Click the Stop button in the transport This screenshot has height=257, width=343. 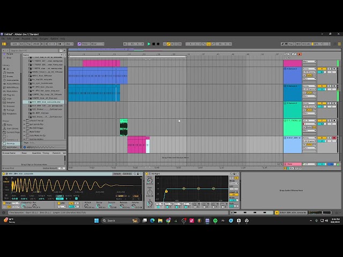tap(154, 44)
